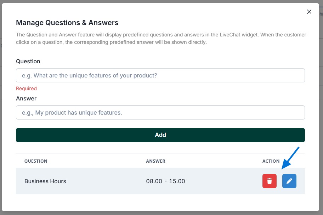Close the Manage Questions & Answers dialog
The image size is (323, 215).
[x=309, y=12]
